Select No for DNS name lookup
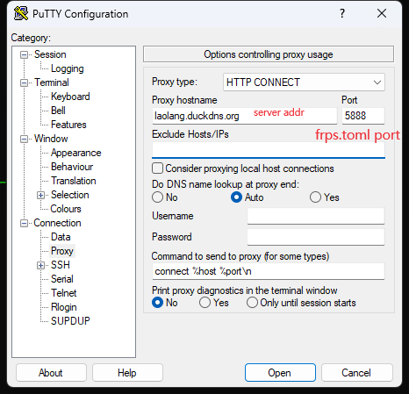This screenshot has width=409, height=394. pyautogui.click(x=157, y=197)
